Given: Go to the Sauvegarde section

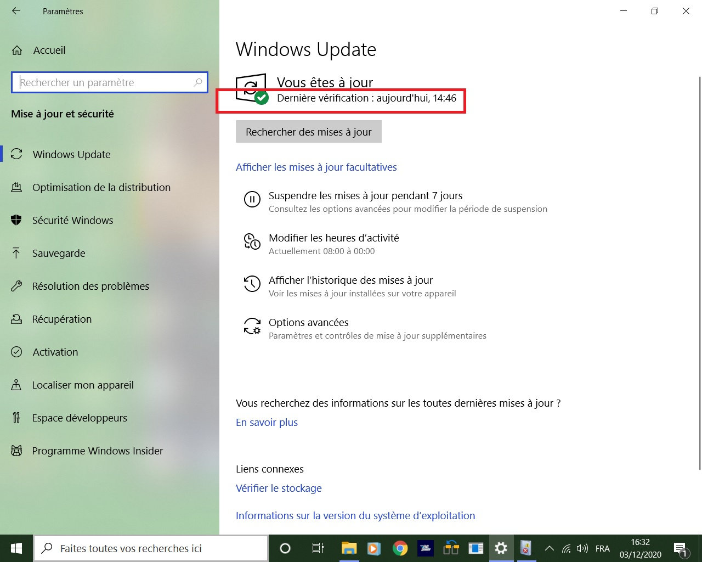Looking at the screenshot, I should (x=59, y=254).
